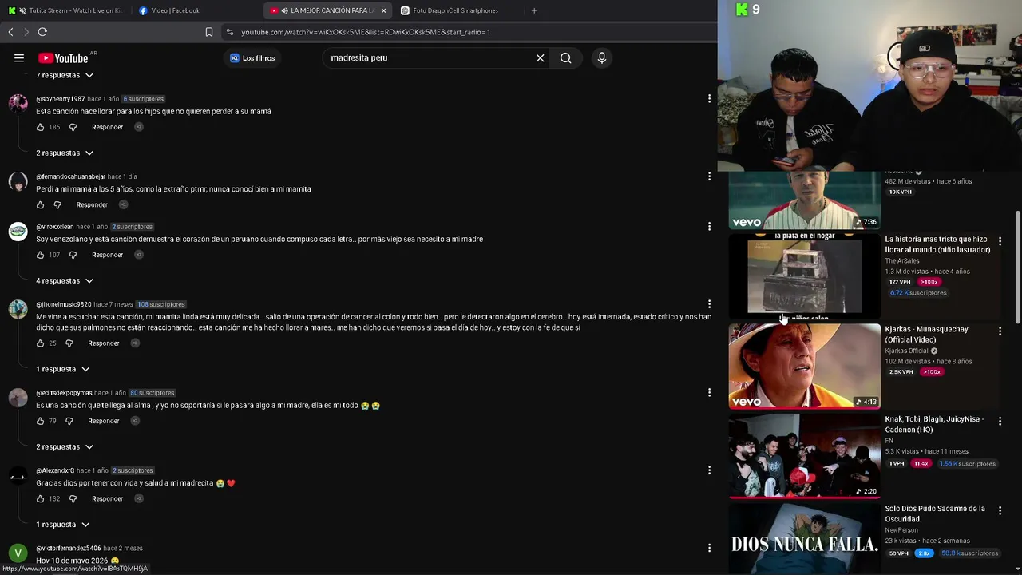The image size is (1022, 575).
Task: Expand '2 respuestas' under @editsdekpopymas's comment
Action: coord(65,446)
